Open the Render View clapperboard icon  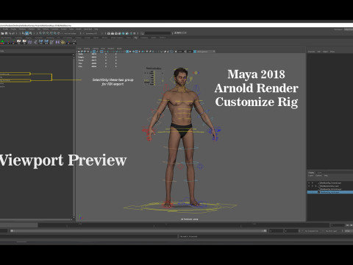pyautogui.click(x=109, y=33)
